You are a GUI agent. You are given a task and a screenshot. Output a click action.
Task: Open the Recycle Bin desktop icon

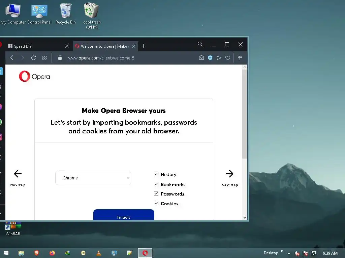(x=66, y=14)
